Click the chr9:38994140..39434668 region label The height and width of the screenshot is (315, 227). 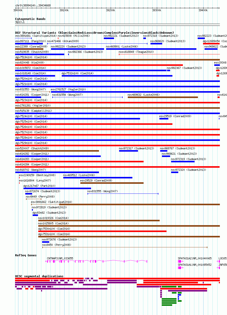[x=33, y=5]
